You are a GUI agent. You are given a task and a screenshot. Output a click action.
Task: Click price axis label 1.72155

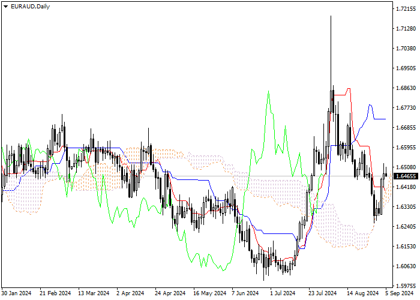coord(406,9)
